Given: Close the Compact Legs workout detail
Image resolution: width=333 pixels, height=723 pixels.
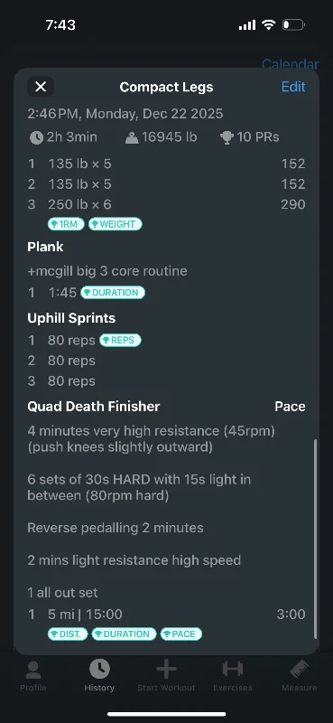Looking at the screenshot, I should [41, 87].
